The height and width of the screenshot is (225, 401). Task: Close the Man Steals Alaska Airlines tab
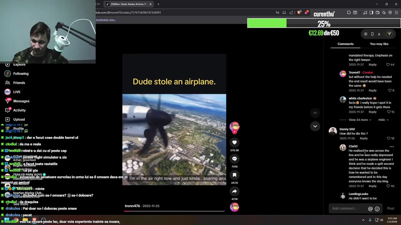pos(151,4)
